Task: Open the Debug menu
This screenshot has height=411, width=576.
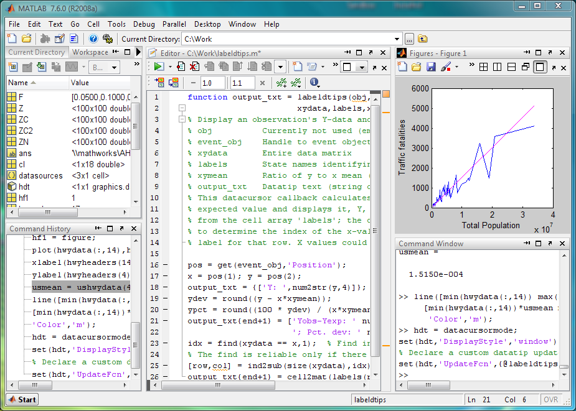Action: coord(144,24)
